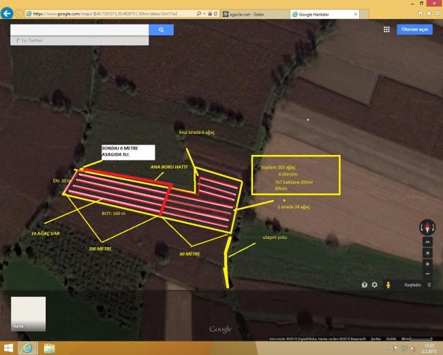Zoom out with the minus button
The height and width of the screenshot is (355, 443).
pos(427,274)
